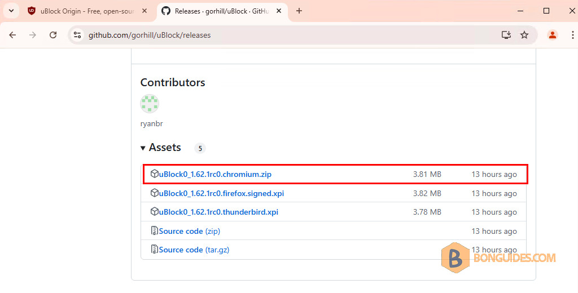Click package icon beside firefox.signed.xpi
This screenshot has height=293, width=578.
click(x=155, y=193)
